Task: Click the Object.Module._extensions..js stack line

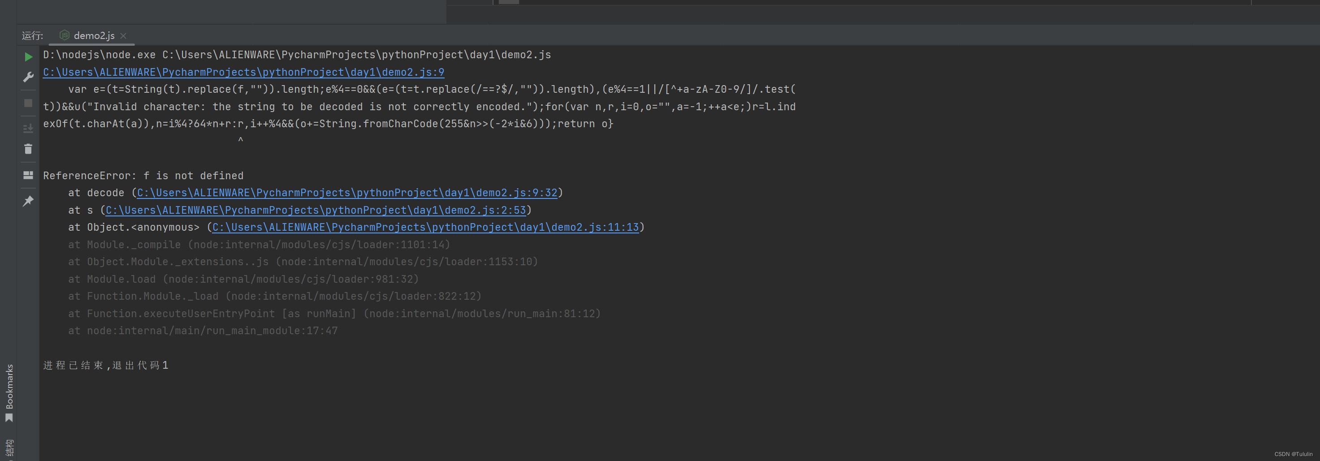Action: (303, 262)
